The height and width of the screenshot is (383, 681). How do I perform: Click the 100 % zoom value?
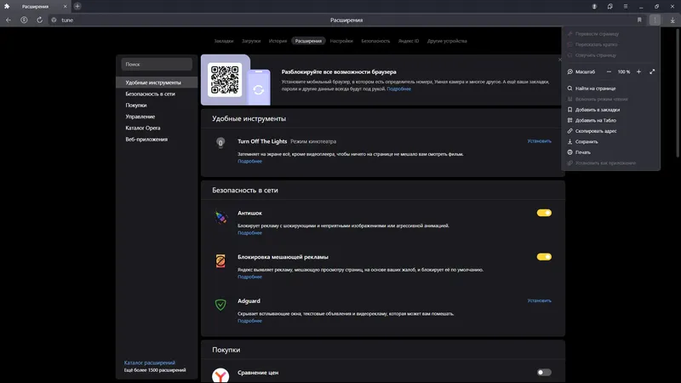point(624,71)
